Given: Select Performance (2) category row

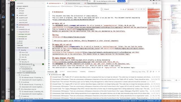Looking at the screenshot, I should click(x=30, y=64).
